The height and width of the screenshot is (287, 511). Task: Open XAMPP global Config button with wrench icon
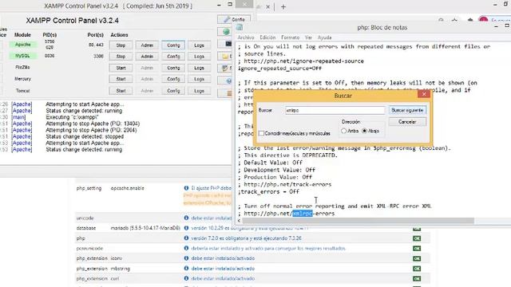tap(234, 19)
